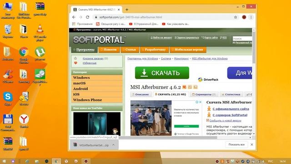
Task: Select the Windows Phone category
Action: click(97, 100)
